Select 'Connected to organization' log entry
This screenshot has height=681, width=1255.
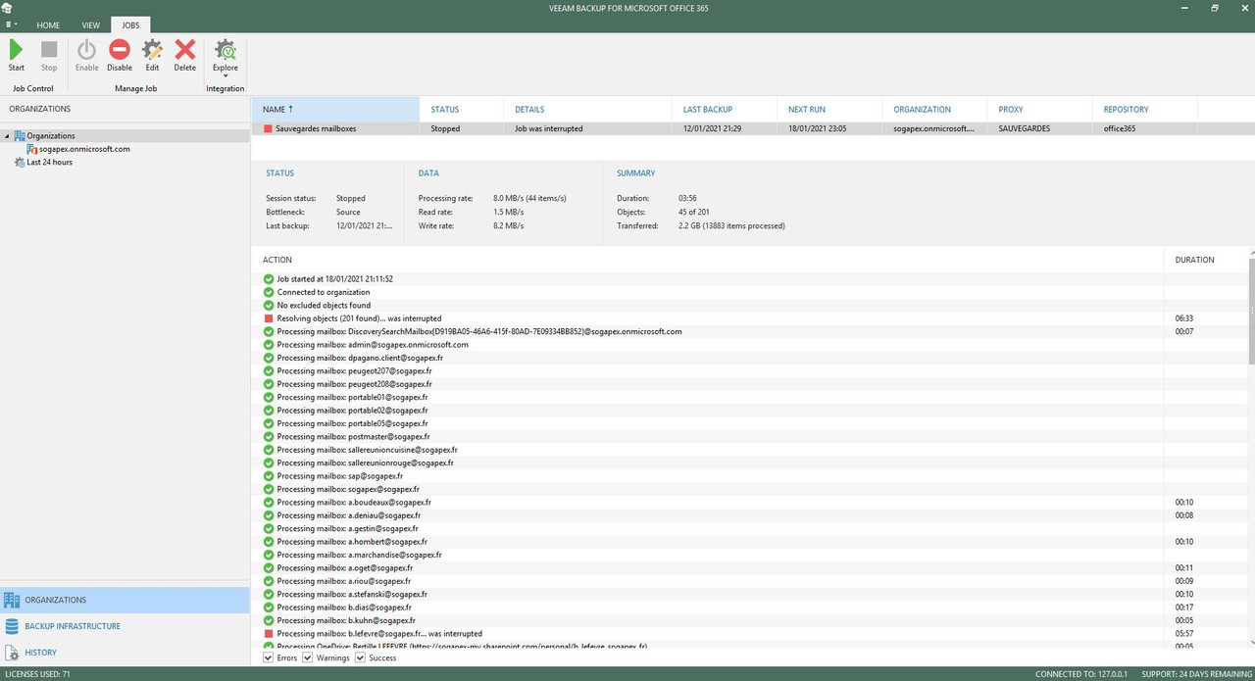coord(324,292)
